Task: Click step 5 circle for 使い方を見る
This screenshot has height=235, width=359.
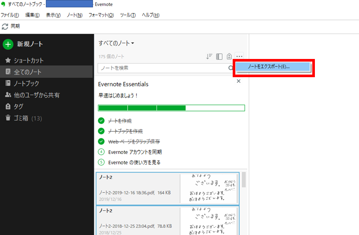Action: coord(101,162)
